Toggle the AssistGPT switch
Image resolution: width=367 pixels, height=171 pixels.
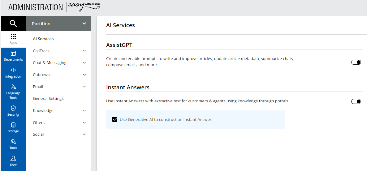pyautogui.click(x=356, y=62)
